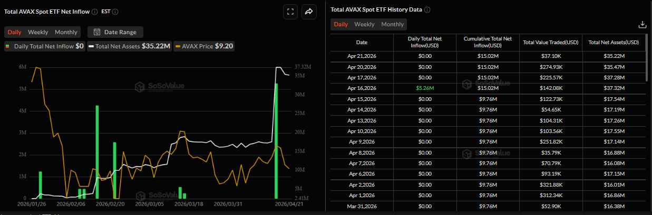Show Weekly history data table

(x=364, y=24)
